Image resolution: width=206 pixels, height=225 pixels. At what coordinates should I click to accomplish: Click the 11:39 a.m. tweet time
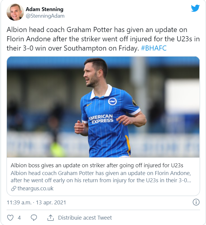pyautogui.click(x=19, y=203)
